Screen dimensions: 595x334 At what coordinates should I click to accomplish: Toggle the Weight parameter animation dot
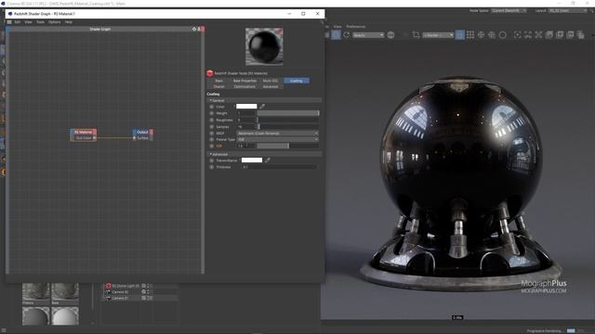212,113
